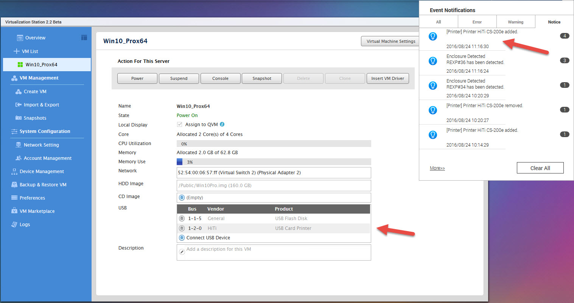Viewport: 574px width, 303px height.
Task: Collapse the VM Management section
Action: coord(39,78)
